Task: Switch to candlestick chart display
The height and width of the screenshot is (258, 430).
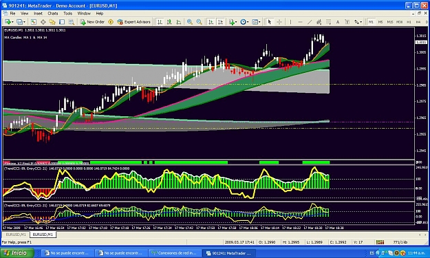Action: pos(169,22)
